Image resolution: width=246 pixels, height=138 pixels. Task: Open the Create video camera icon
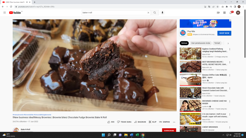click(218, 13)
